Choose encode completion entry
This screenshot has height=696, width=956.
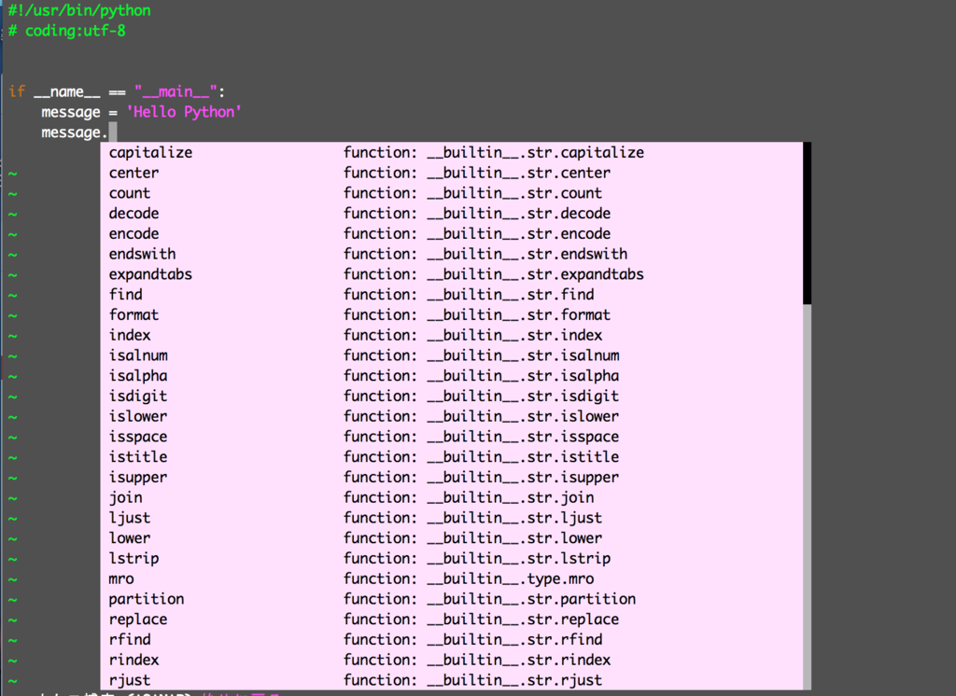[452, 233]
